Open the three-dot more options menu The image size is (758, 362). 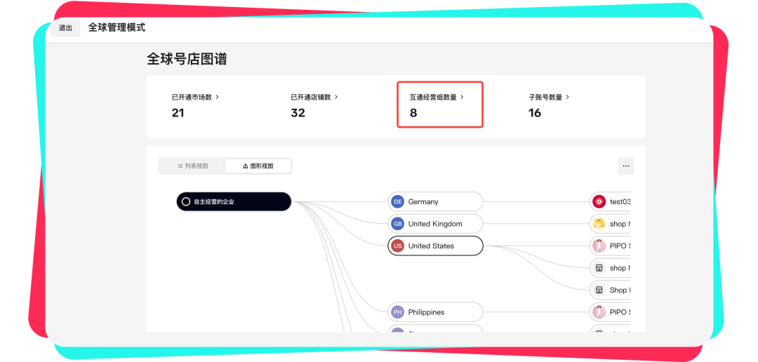click(626, 166)
